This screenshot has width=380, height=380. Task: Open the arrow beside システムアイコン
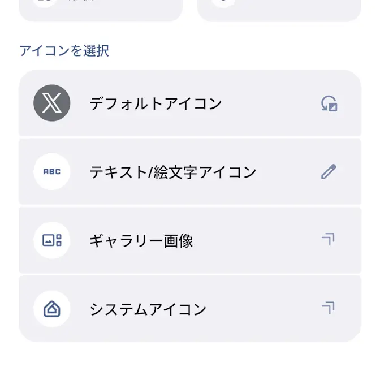point(328,308)
